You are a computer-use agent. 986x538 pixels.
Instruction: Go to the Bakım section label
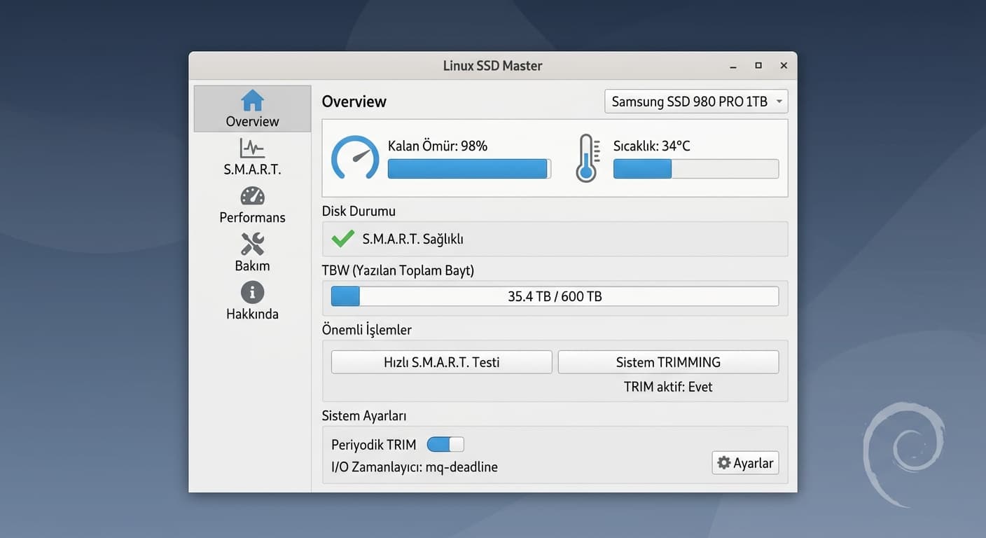pyautogui.click(x=252, y=265)
